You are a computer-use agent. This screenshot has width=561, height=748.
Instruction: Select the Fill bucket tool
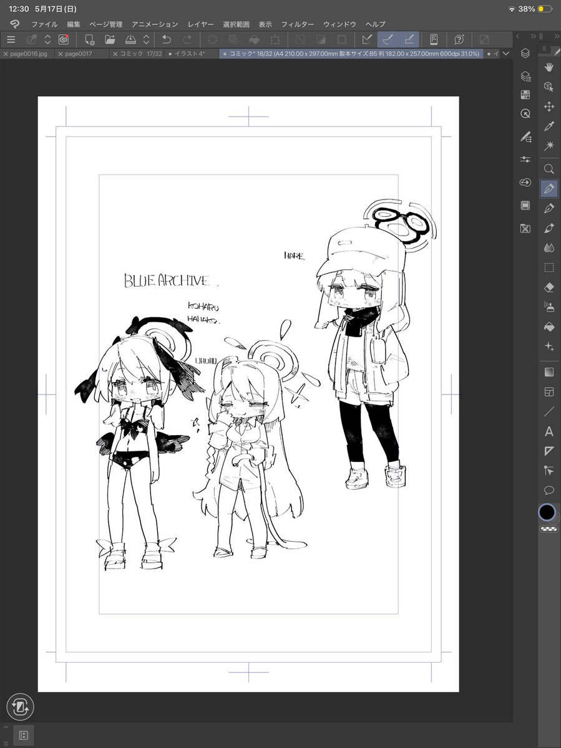pyautogui.click(x=549, y=327)
